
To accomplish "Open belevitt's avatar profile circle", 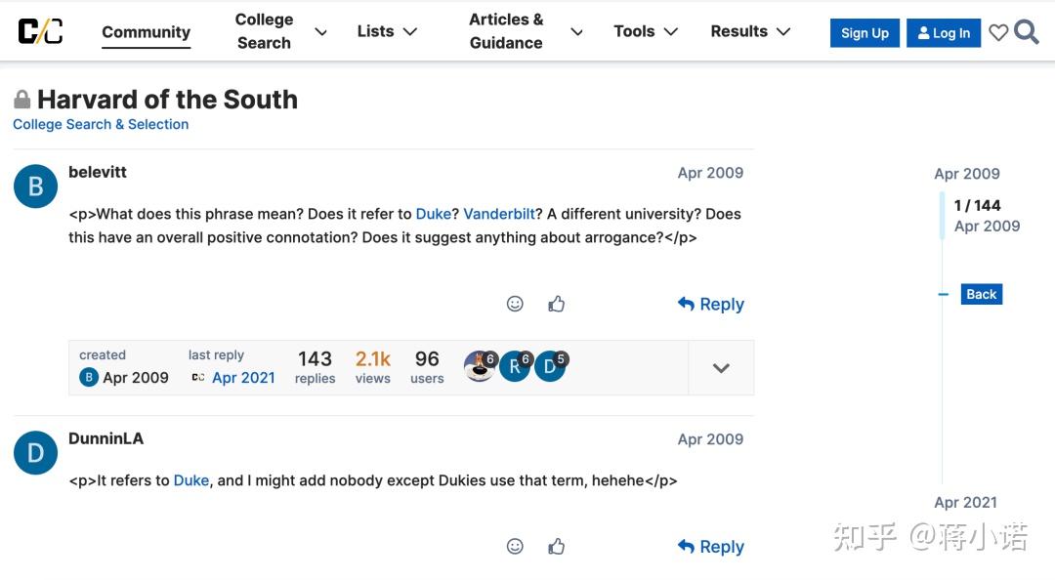I will pyautogui.click(x=36, y=186).
